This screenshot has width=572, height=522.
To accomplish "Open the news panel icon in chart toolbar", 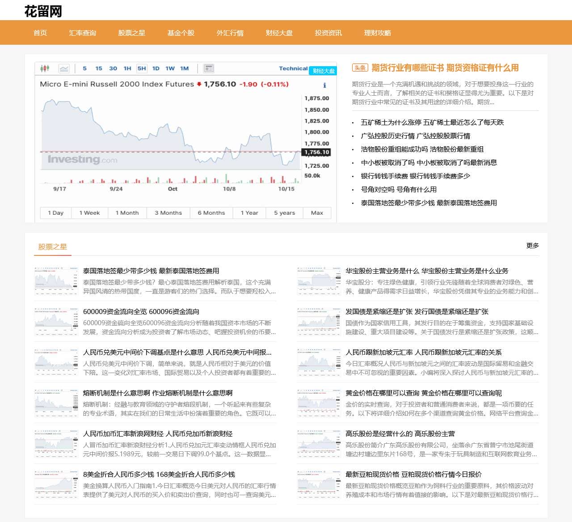I will click(x=208, y=68).
